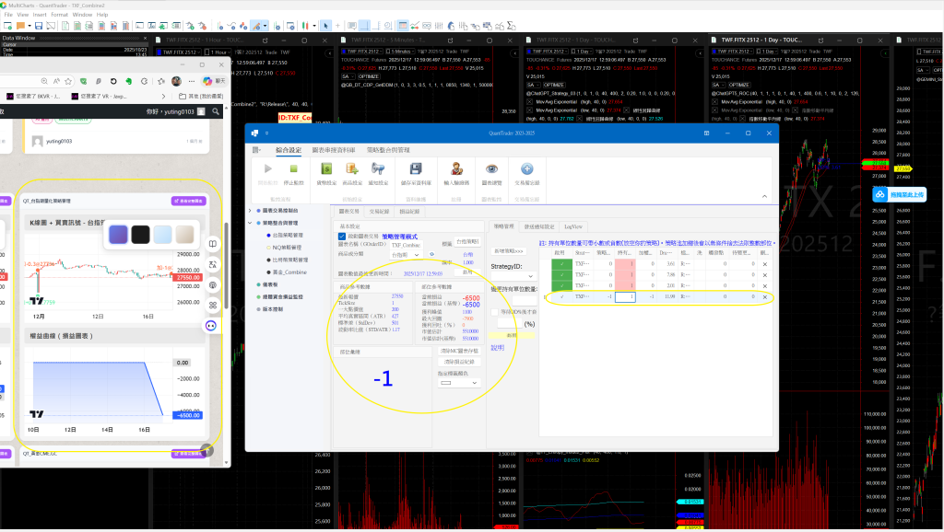Click the megaphone notification settings icon
944x532 pixels.
tap(378, 169)
